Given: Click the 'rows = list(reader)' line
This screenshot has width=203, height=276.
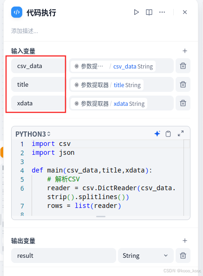Looking at the screenshot, I should click(84, 206).
